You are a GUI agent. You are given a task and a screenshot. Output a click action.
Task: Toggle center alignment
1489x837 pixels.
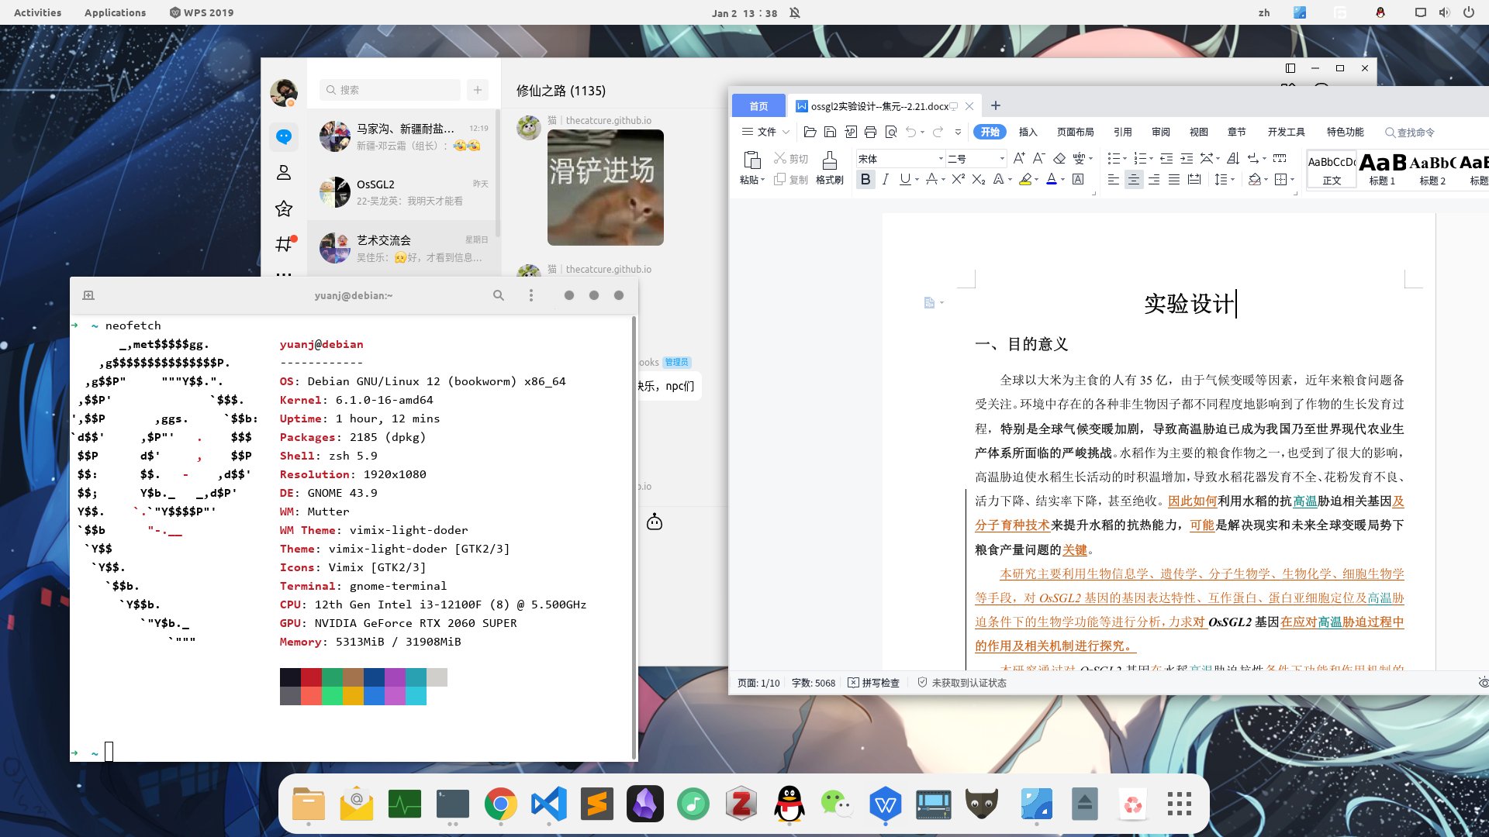(x=1134, y=179)
